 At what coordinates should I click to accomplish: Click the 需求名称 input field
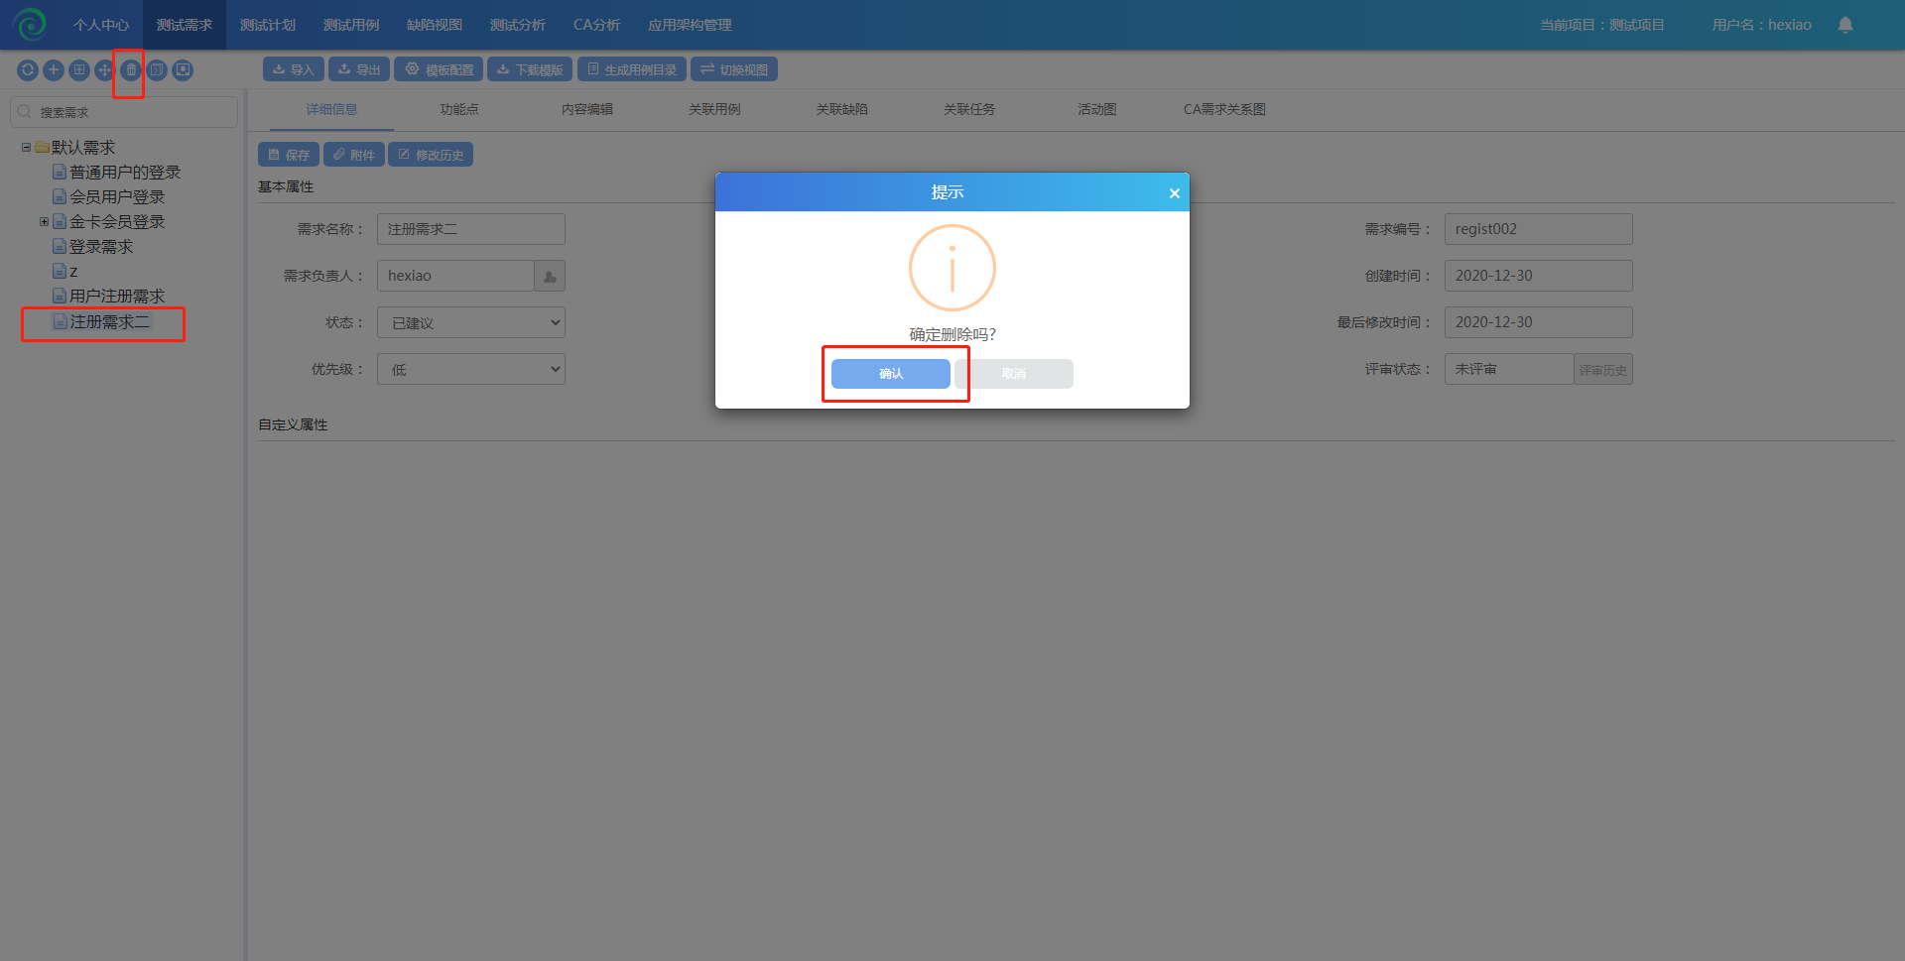coord(471,229)
